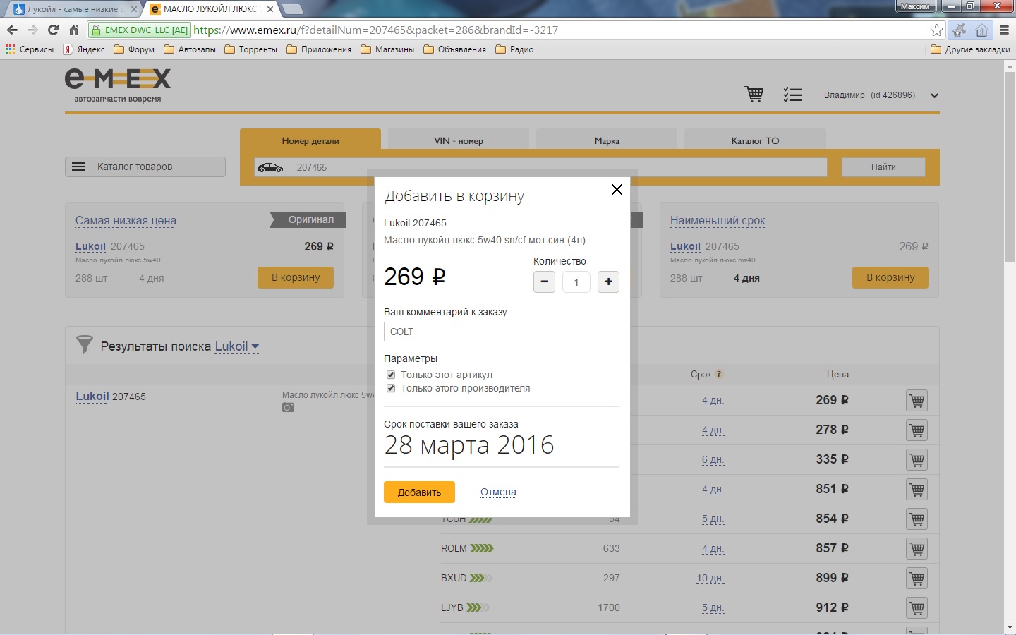Image resolution: width=1016 pixels, height=635 pixels.
Task: Click the photo camera icon under Lukoil 207465
Action: (x=288, y=408)
